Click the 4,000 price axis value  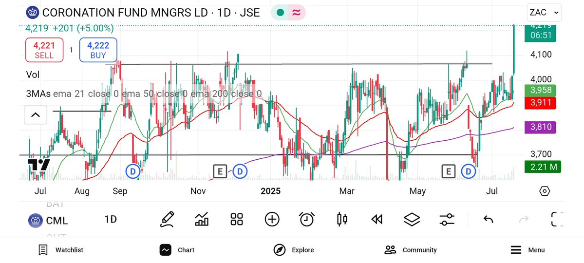[x=541, y=79]
